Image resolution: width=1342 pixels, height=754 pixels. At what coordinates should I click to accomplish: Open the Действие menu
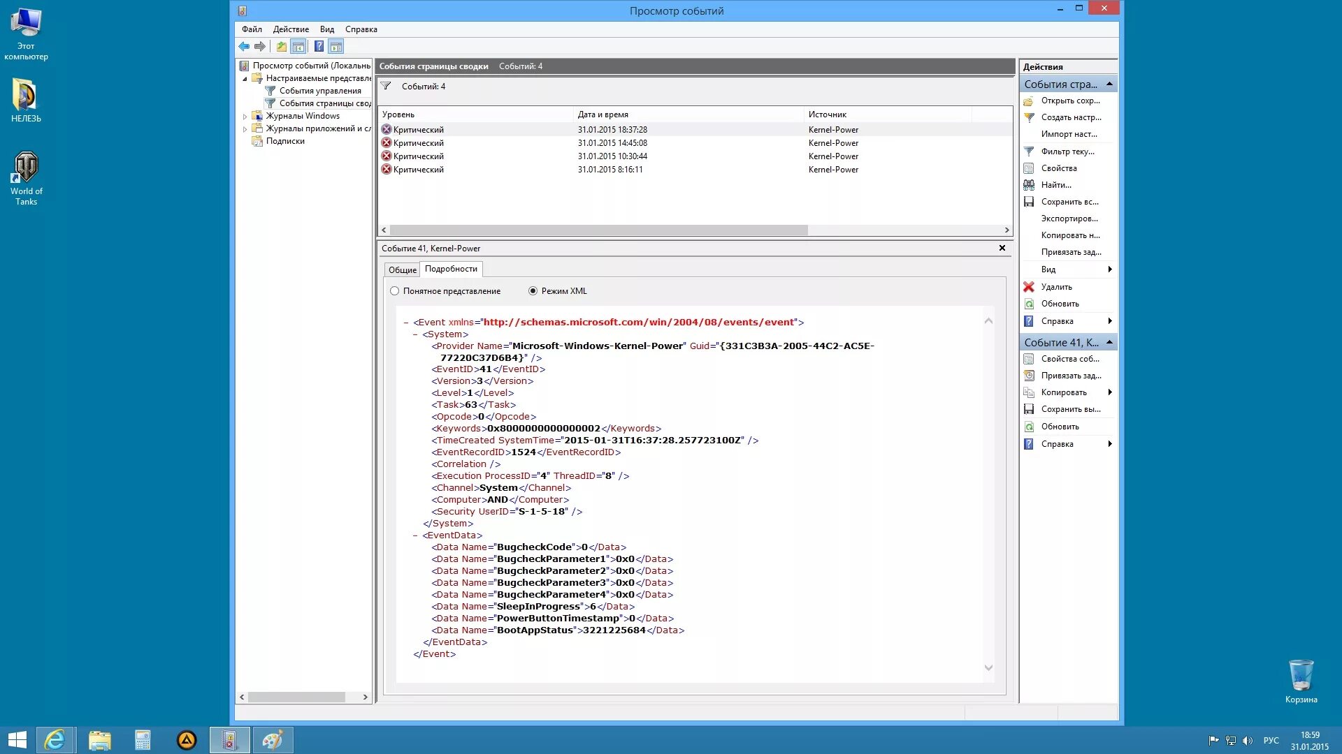(291, 29)
